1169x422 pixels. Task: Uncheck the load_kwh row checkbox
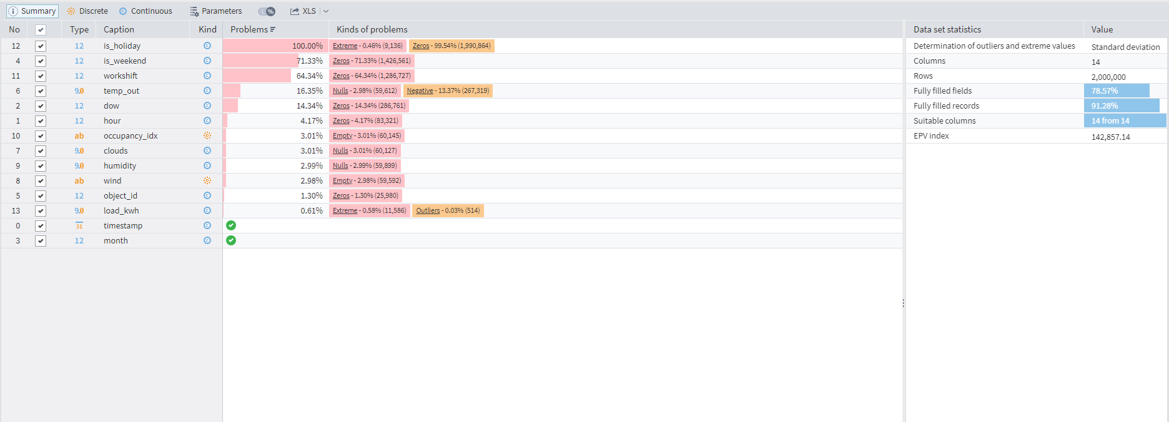click(41, 210)
